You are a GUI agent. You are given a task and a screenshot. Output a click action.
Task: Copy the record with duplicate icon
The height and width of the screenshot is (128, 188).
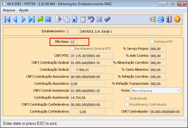point(67,19)
